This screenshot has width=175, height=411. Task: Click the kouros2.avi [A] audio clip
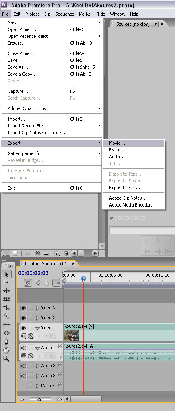click(x=119, y=352)
